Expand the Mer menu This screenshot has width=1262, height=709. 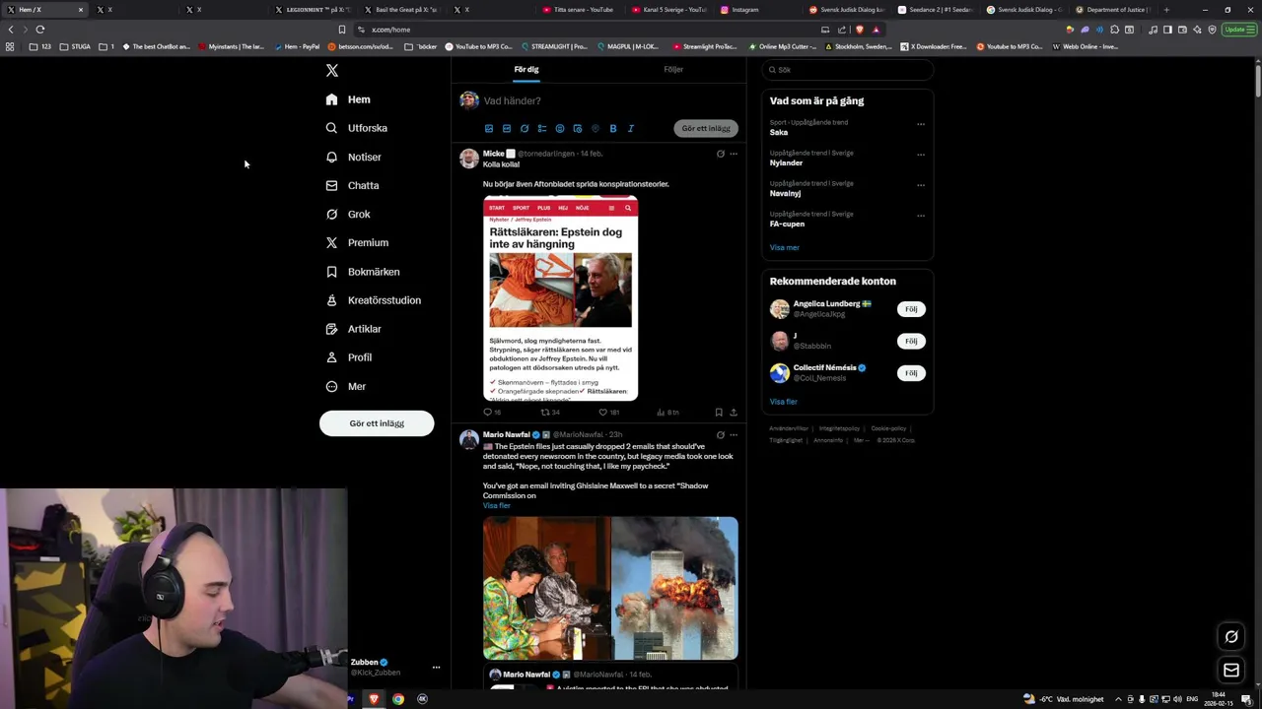[346, 386]
